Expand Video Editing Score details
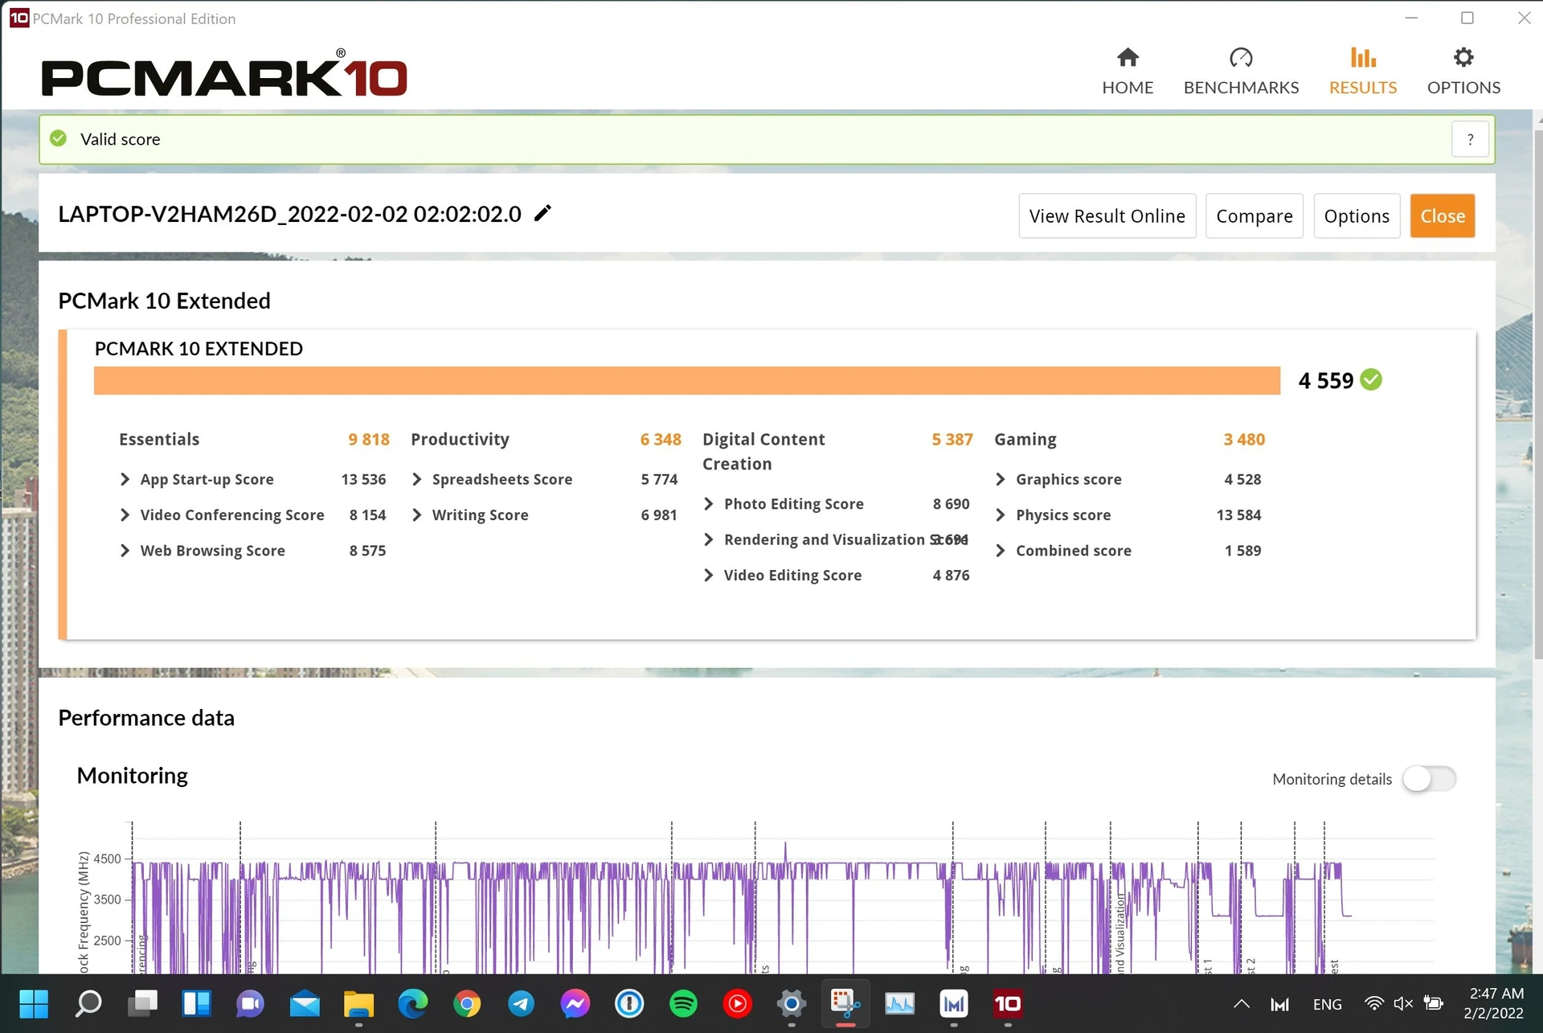The image size is (1543, 1033). [x=708, y=576]
